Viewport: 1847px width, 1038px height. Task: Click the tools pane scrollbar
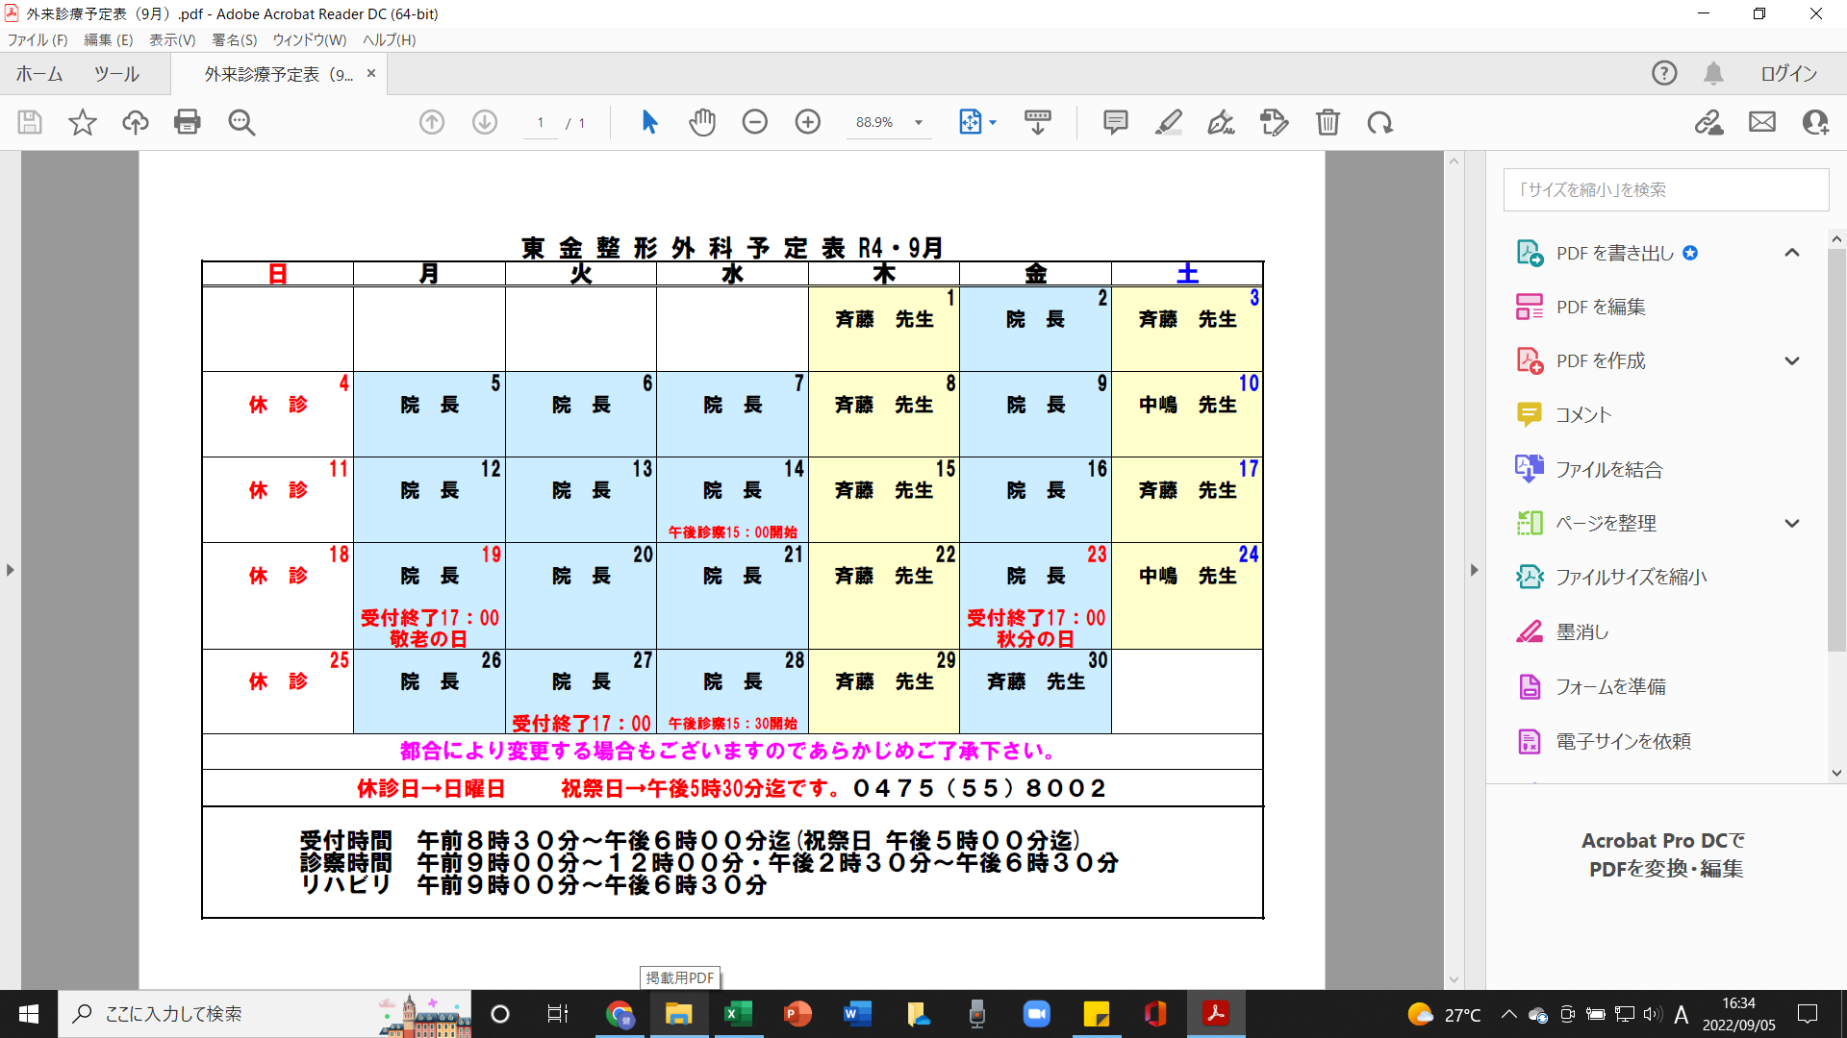[x=1836, y=452]
